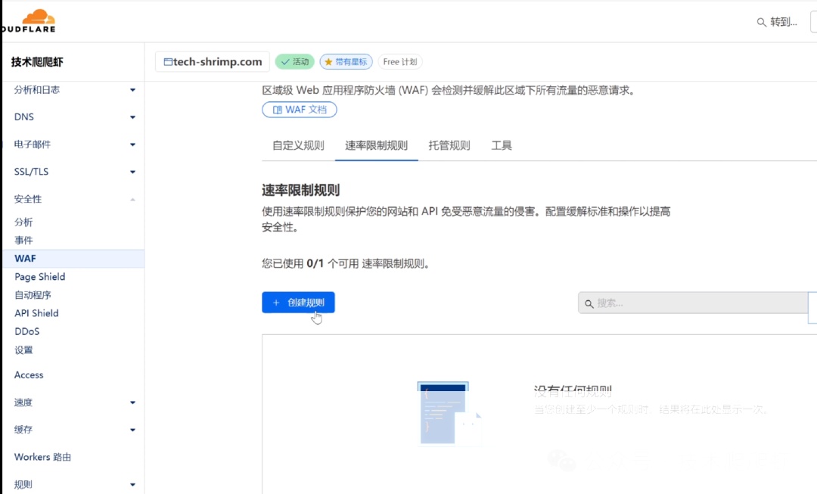This screenshot has height=494, width=817.
Task: Open 自动程序 in sidebar
Action: [33, 295]
